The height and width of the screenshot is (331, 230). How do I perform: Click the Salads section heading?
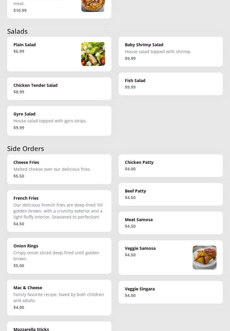(17, 31)
